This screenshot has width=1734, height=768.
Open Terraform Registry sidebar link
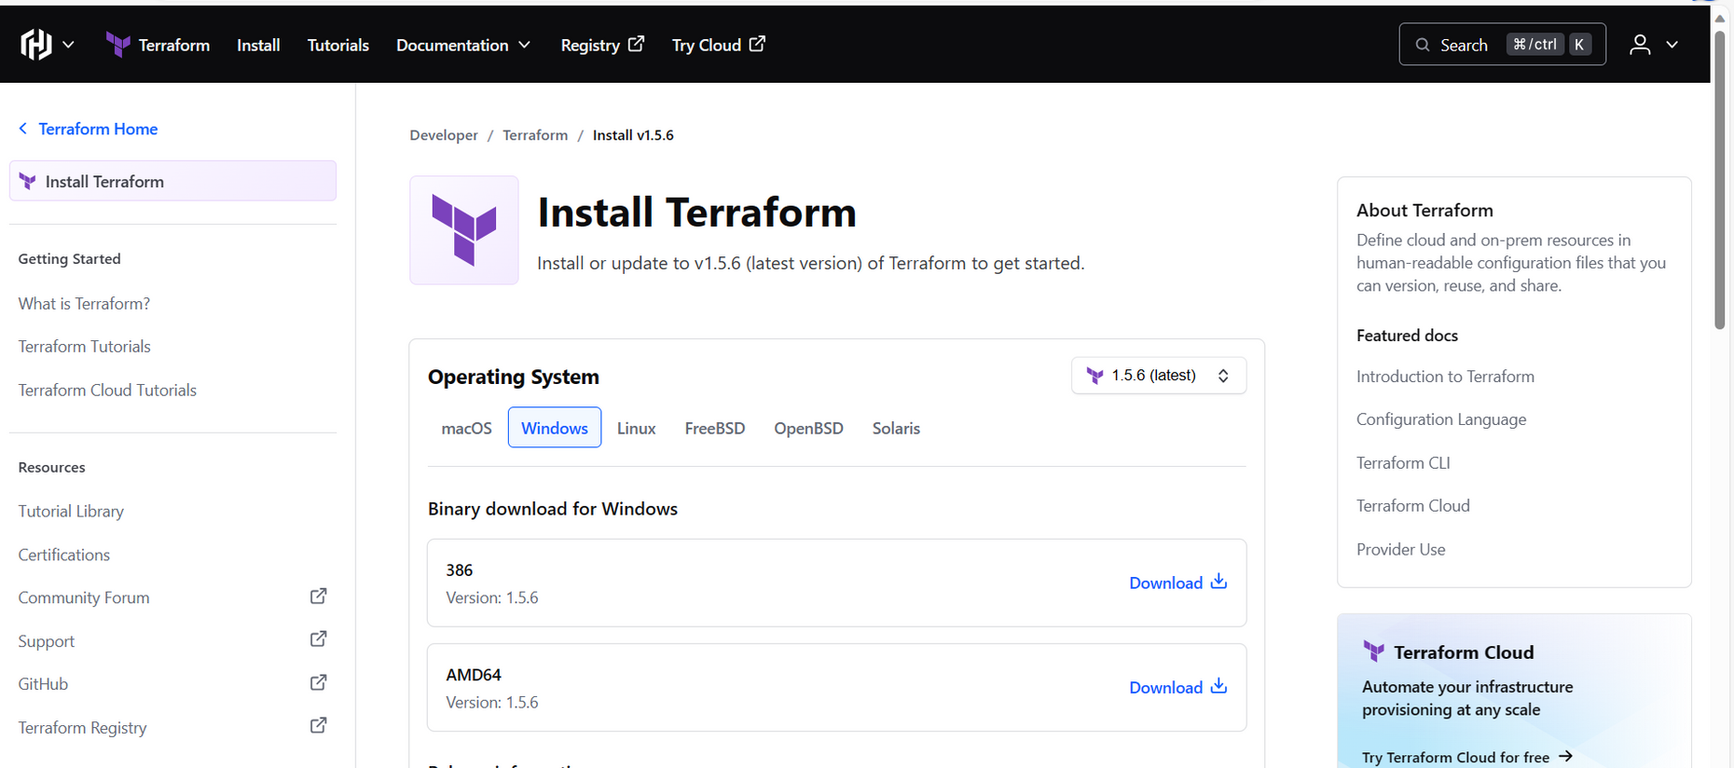(x=82, y=727)
